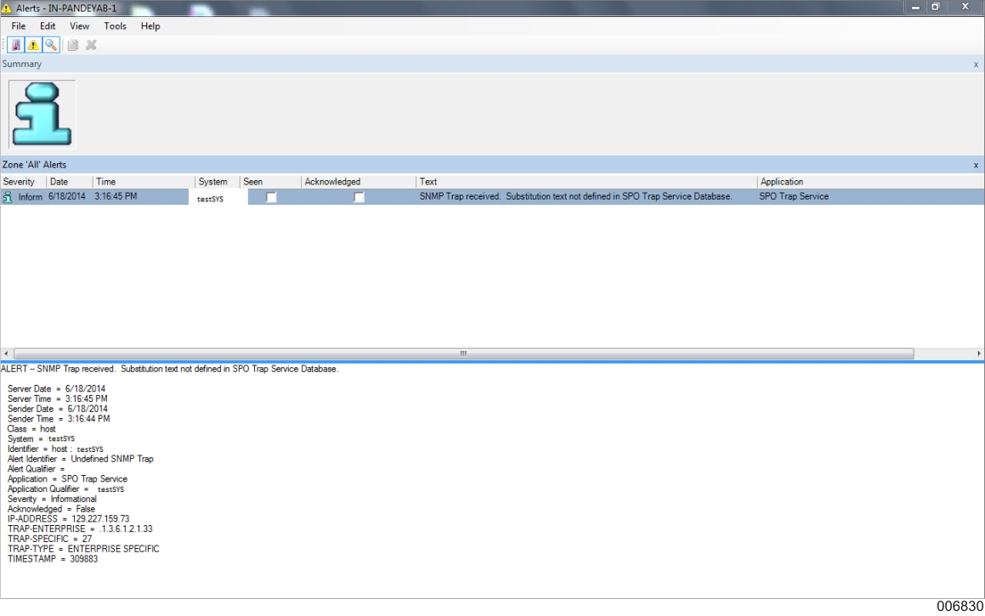The image size is (985, 616).
Task: Click the Severity = Informational detail line
Action: pyautogui.click(x=52, y=500)
